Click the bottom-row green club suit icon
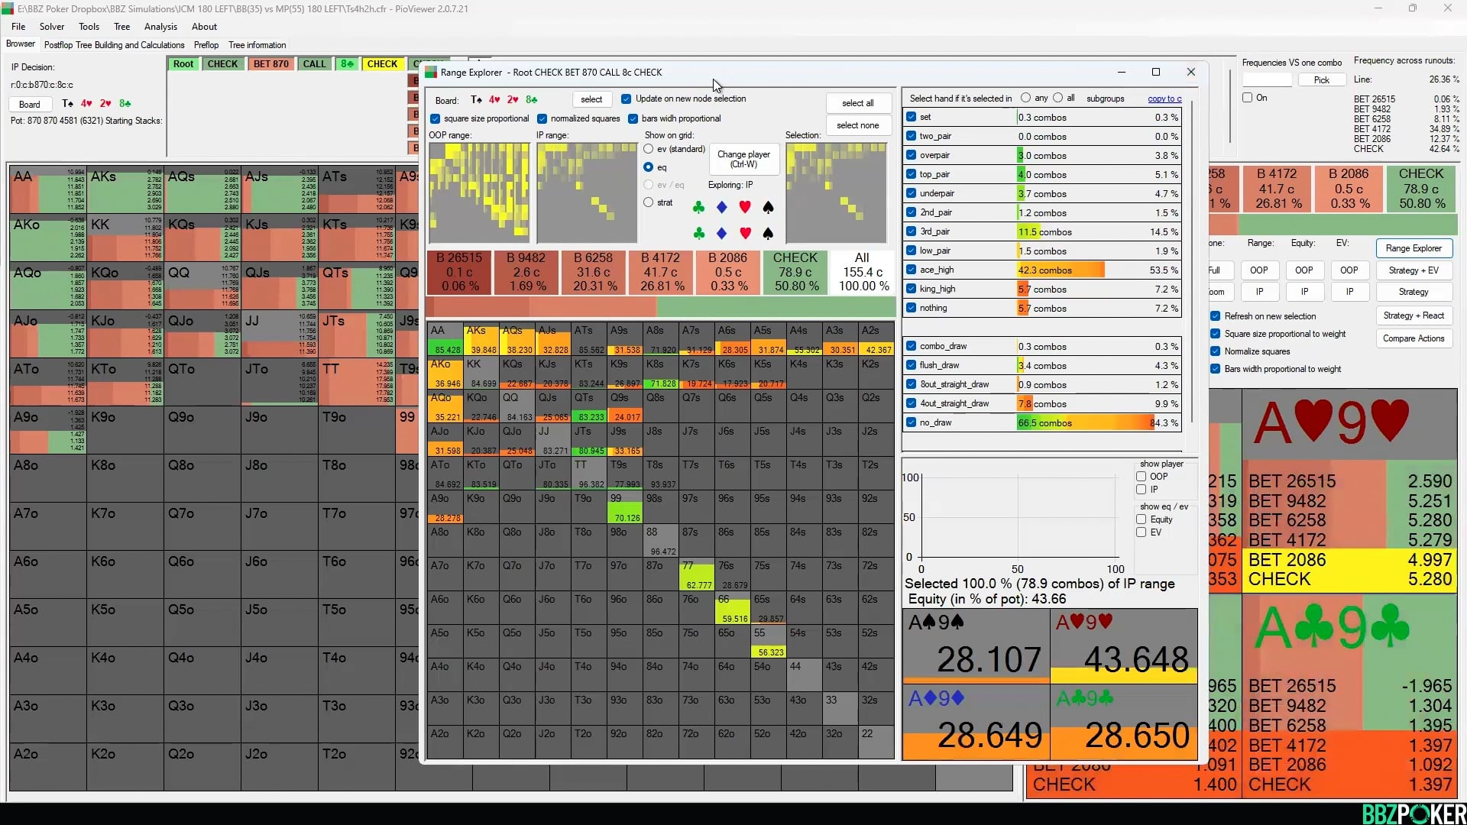This screenshot has width=1467, height=825. point(698,233)
